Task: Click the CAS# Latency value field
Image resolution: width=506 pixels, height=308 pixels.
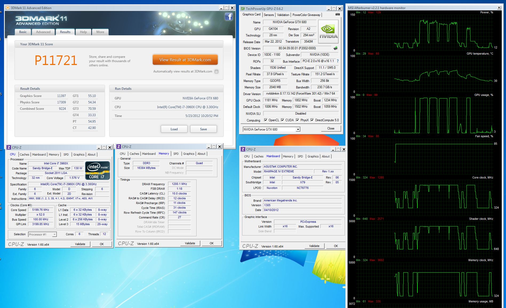Action: (x=179, y=194)
